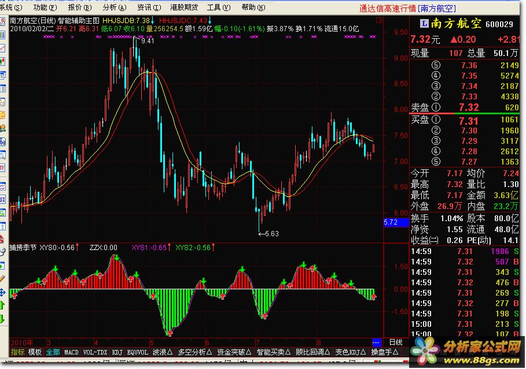Screen dimensions: 526x369
Task: Expand the 顾比回调△ indicator group
Action: (312, 352)
